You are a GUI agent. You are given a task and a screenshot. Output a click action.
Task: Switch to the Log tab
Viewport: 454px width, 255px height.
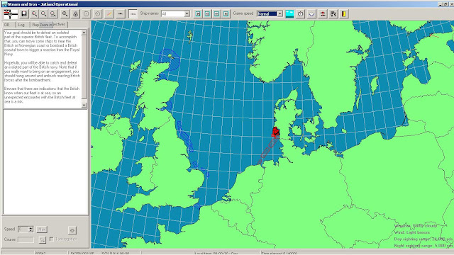coord(21,25)
